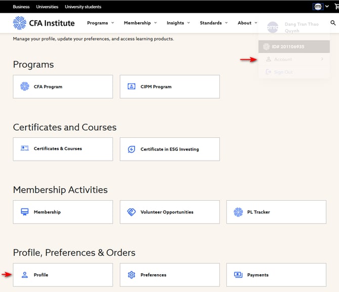
Task: Click the Profile person icon
Action: pyautogui.click(x=25, y=275)
